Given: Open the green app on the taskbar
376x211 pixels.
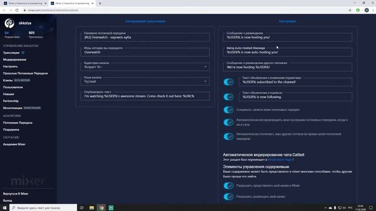Looking at the screenshot, I should (x=111, y=207).
